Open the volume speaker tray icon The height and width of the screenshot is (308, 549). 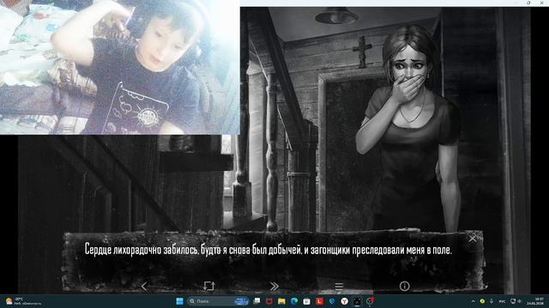(520, 301)
